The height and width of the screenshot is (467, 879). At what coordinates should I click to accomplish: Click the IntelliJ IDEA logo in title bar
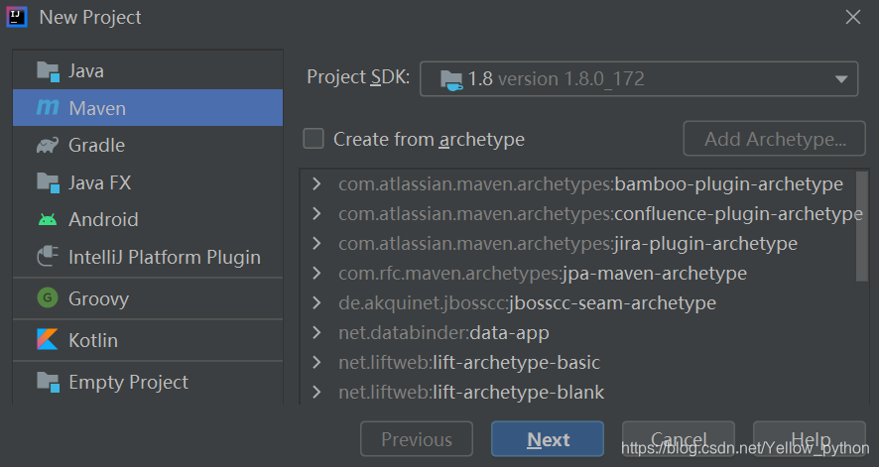17,17
